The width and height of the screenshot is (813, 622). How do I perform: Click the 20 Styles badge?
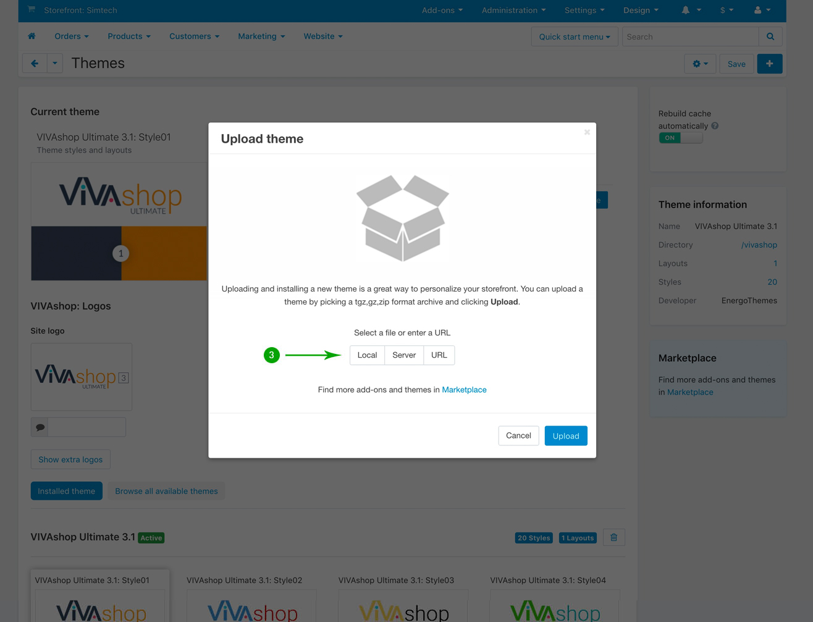coord(534,538)
